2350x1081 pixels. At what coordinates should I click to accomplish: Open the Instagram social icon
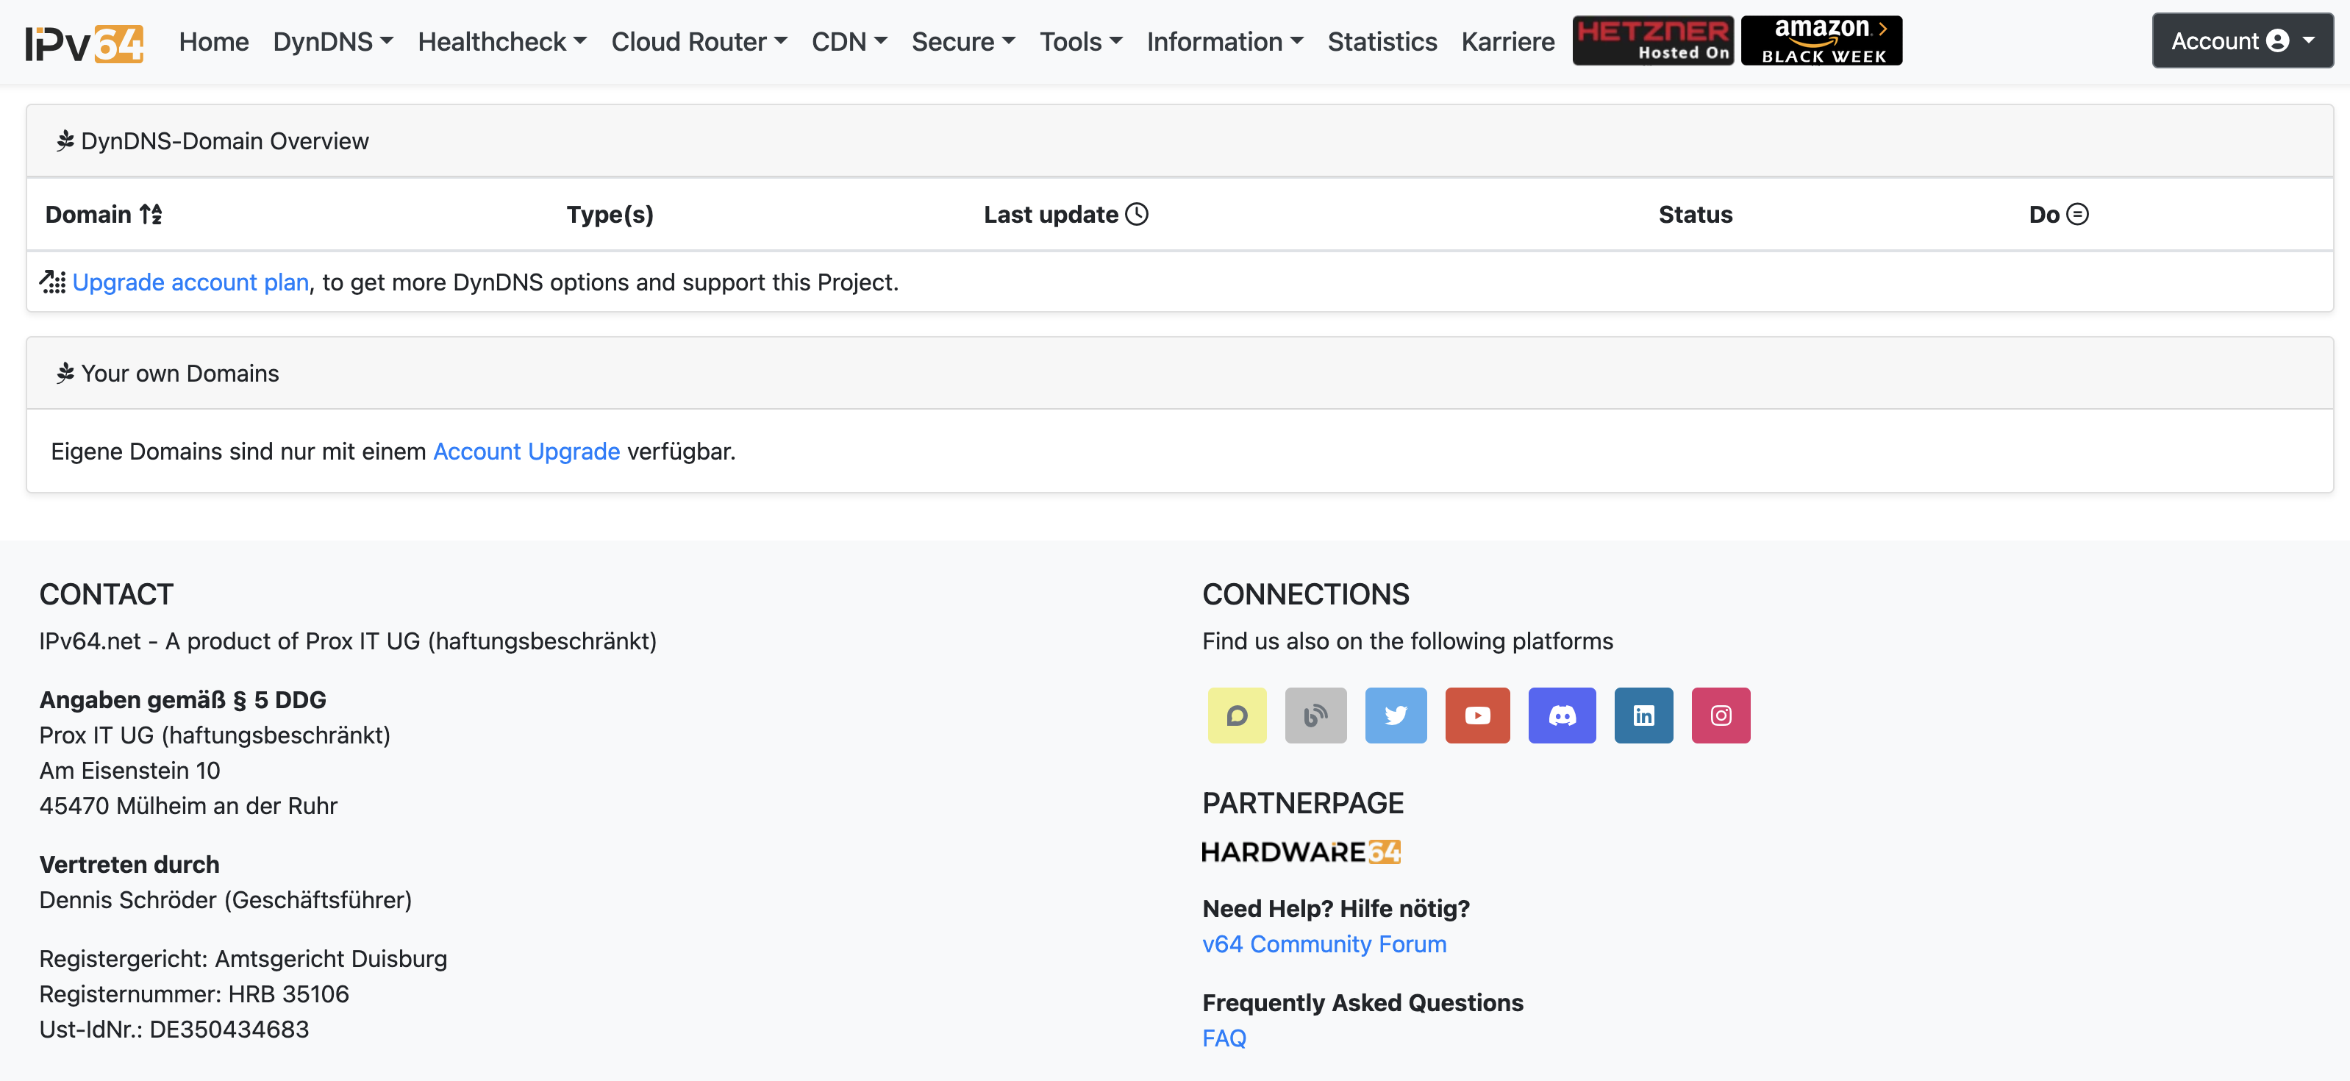[1720, 716]
